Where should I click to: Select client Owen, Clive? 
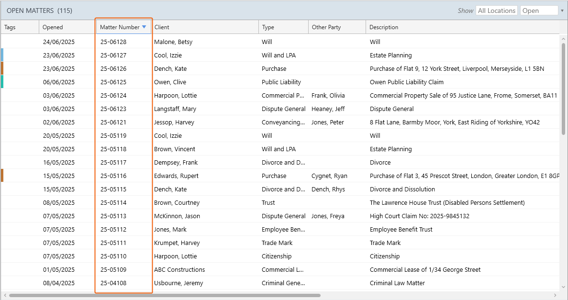coord(170,82)
